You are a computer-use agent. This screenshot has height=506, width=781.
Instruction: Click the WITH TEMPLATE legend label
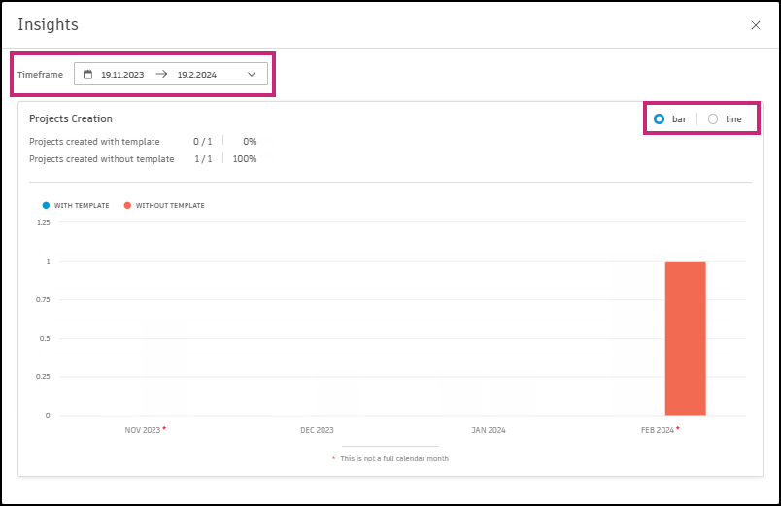(x=82, y=205)
